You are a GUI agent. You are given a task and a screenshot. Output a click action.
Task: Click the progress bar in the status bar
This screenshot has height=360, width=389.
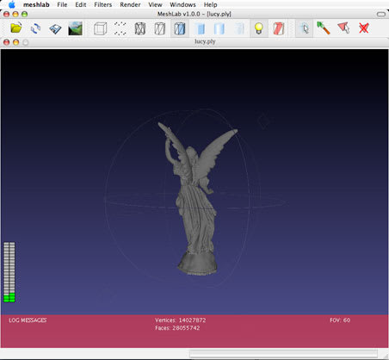[283, 354]
